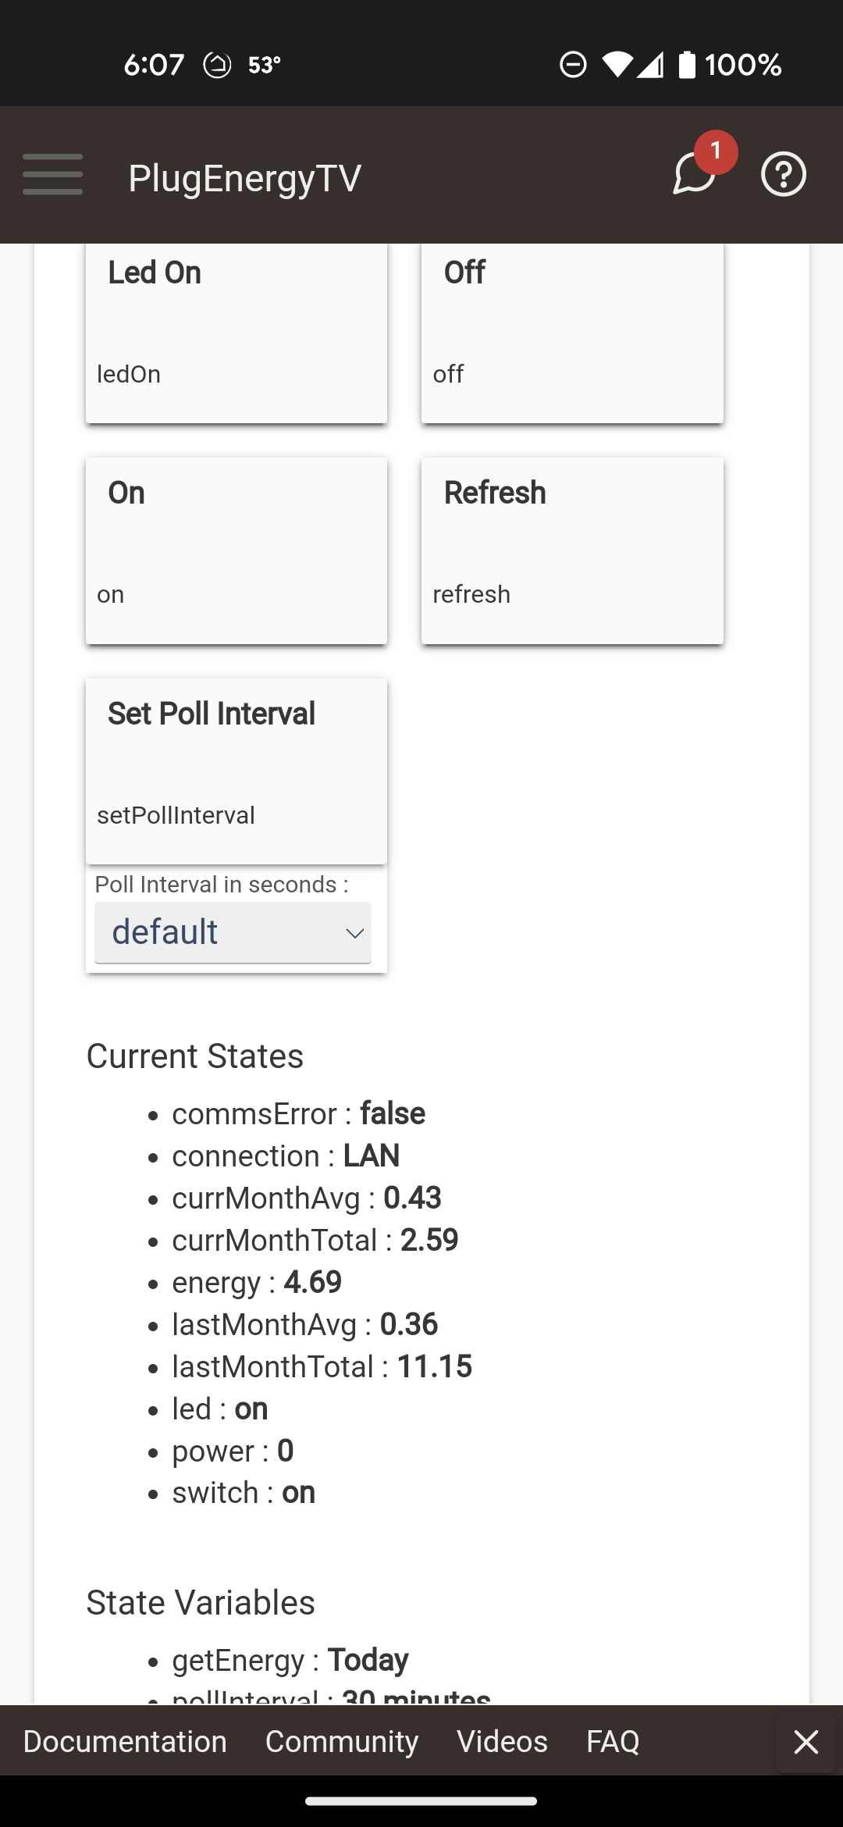Open the Documentation link
843x1827 pixels.
tap(125, 1742)
